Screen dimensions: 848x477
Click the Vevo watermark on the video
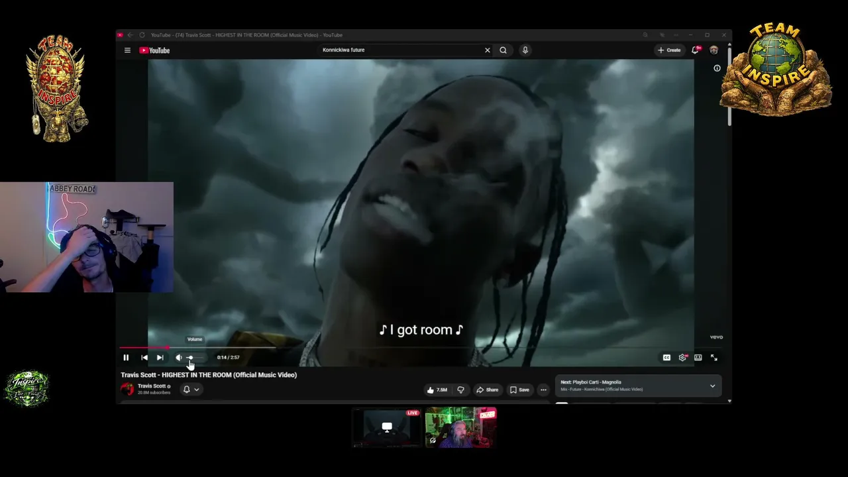click(716, 337)
